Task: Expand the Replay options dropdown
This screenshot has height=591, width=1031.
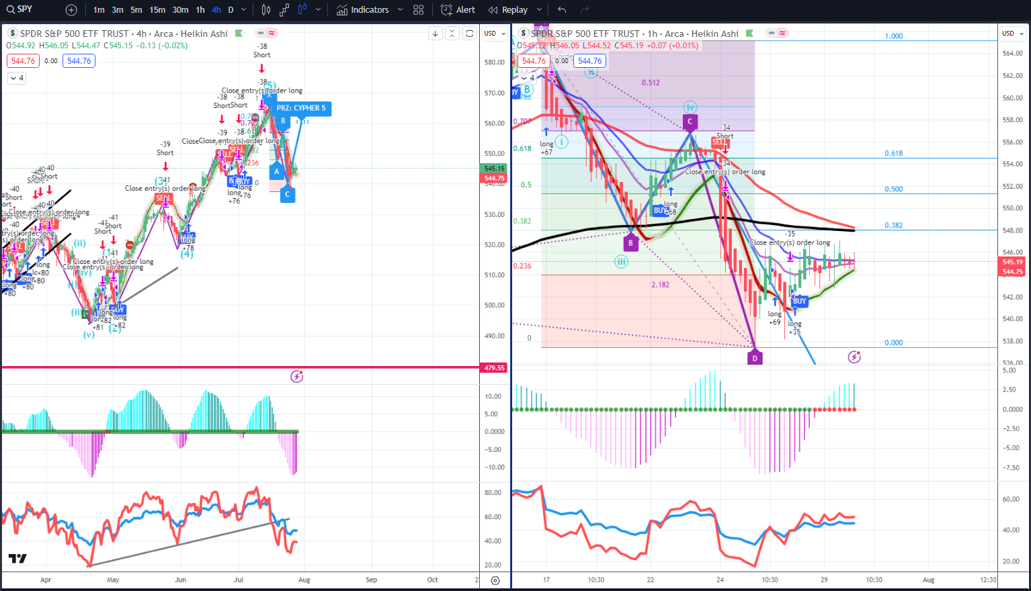Action: [x=540, y=10]
